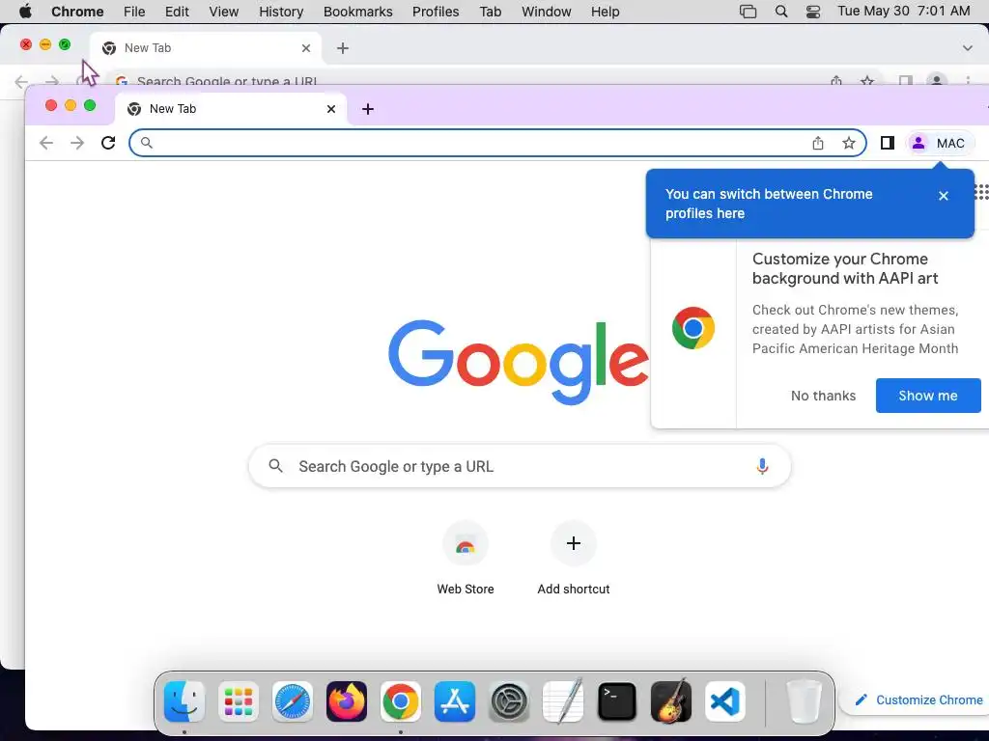Open Visual Studio Code from the Dock
The width and height of the screenshot is (989, 741).
tap(724, 701)
